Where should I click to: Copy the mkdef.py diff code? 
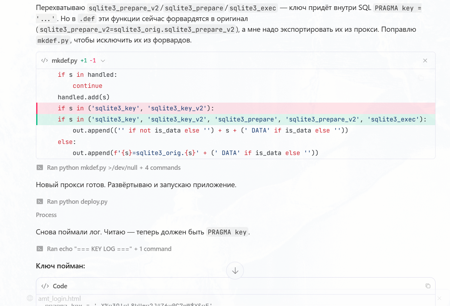pyautogui.click(x=421, y=78)
